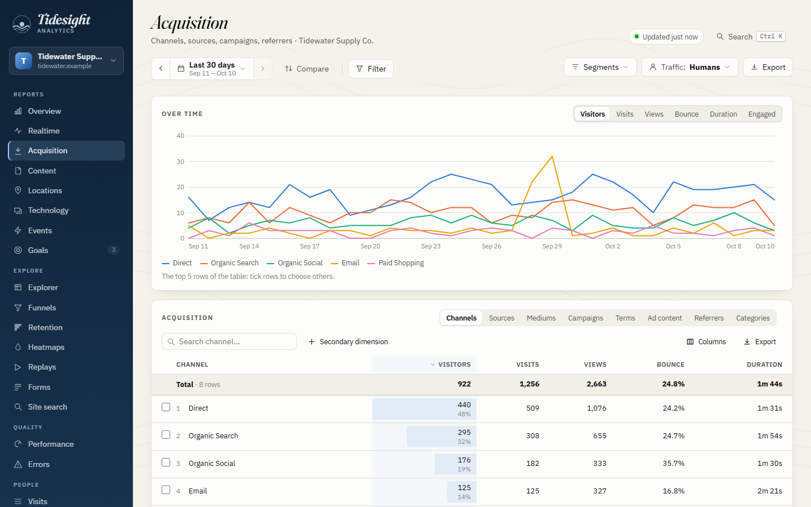Click Organic Social visitors bar showing 176
This screenshot has width=811, height=507.
click(456, 464)
